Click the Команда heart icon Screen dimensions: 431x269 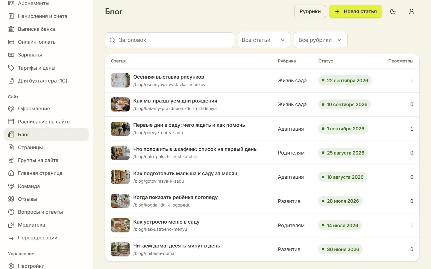click(x=11, y=186)
